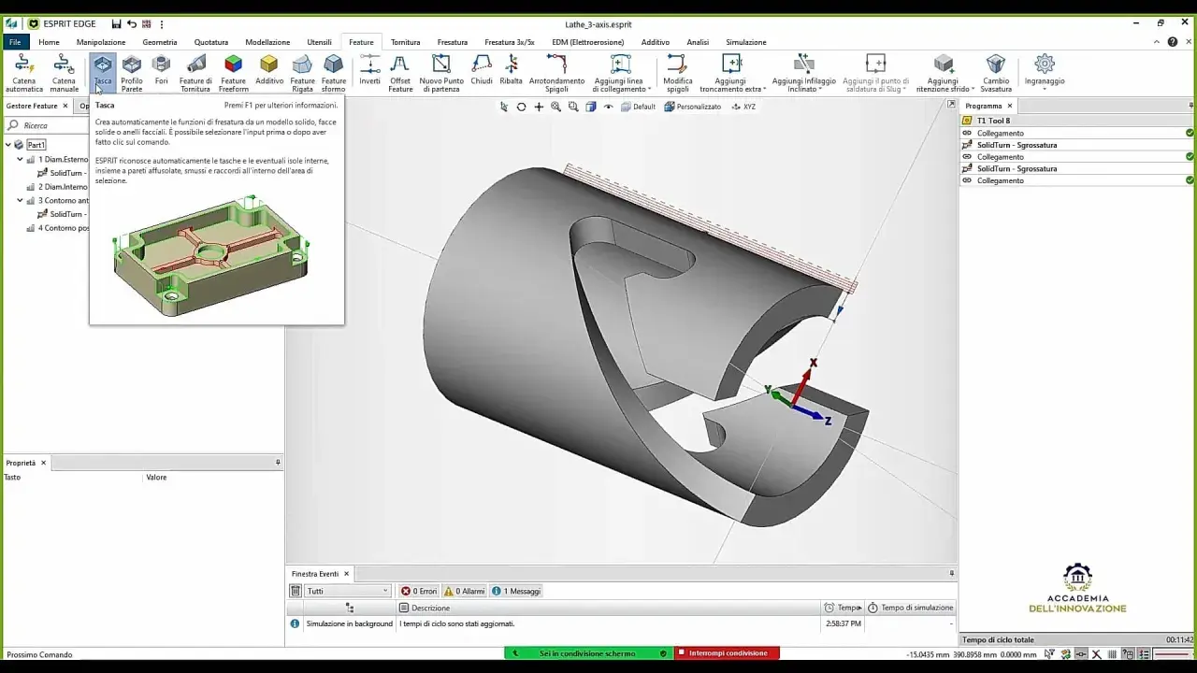
Task: Open the Tutti filter combo box
Action: click(347, 591)
